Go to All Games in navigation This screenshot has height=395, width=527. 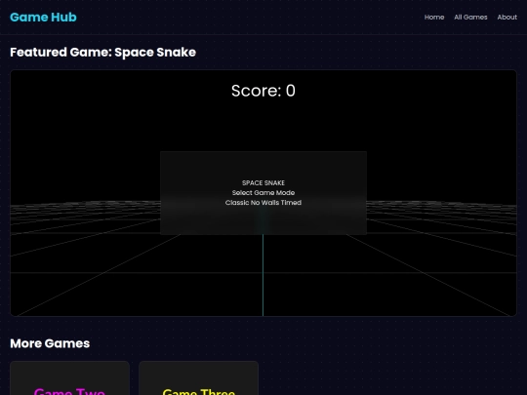click(x=470, y=18)
